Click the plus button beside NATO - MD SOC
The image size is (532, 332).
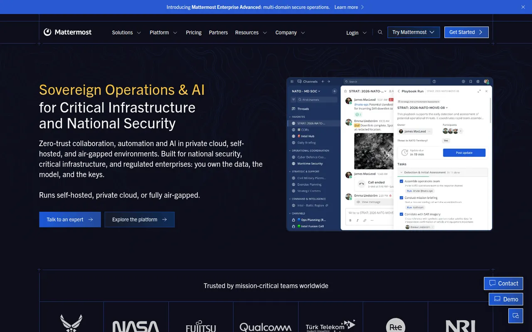334,91
